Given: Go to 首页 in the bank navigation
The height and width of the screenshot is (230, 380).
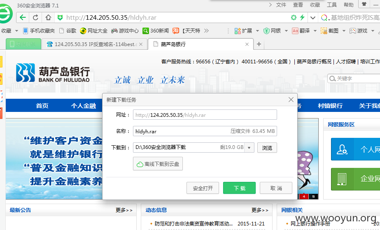Looking at the screenshot, I should pos(42,106).
